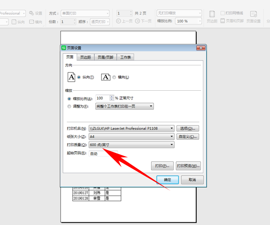The height and width of the screenshot is (225, 270).
Task: Click cell 20190128 in preview table
Action: click(x=81, y=198)
